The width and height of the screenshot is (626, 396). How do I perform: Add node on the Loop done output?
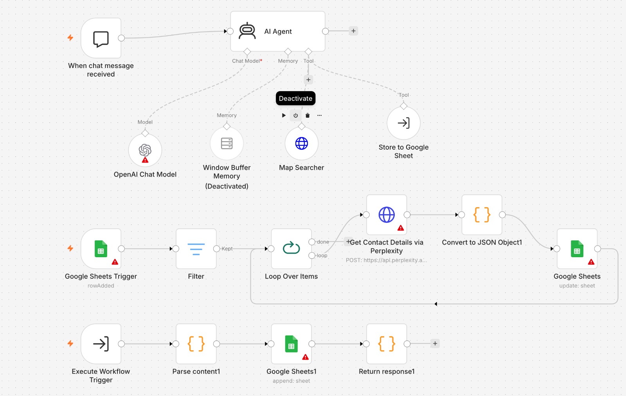point(348,242)
